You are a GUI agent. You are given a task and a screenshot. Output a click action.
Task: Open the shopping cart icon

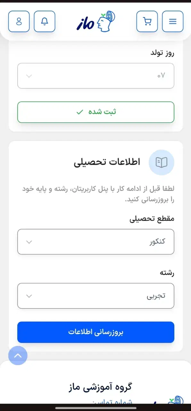(x=147, y=21)
